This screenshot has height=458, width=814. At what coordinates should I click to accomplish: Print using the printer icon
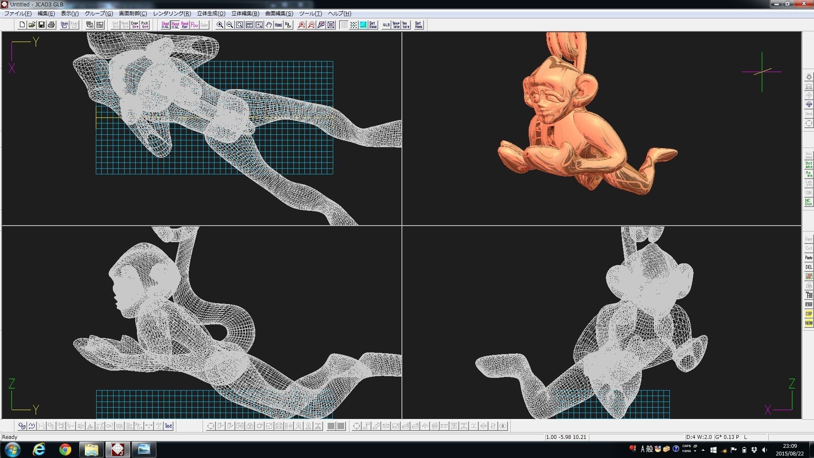(51, 25)
